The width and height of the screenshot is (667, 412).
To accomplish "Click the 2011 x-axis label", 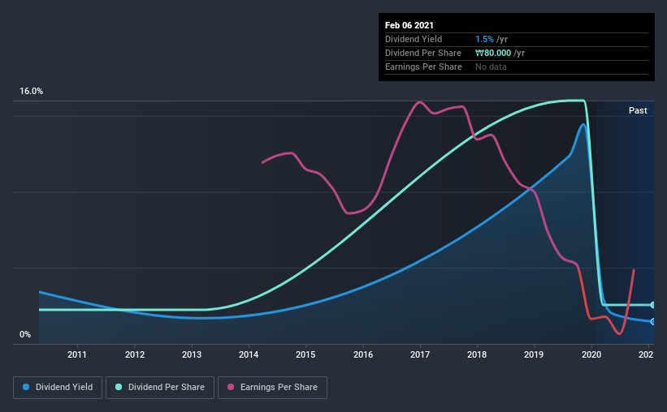I will pyautogui.click(x=77, y=354).
